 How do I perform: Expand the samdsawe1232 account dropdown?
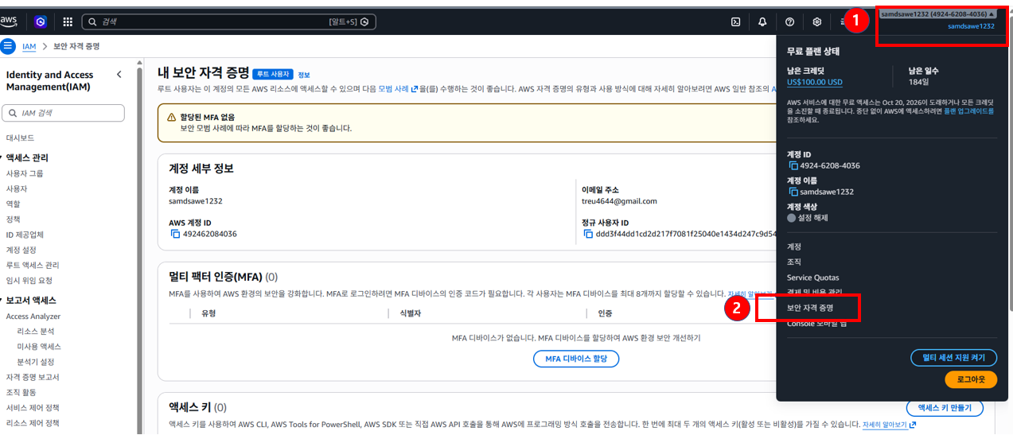point(937,14)
